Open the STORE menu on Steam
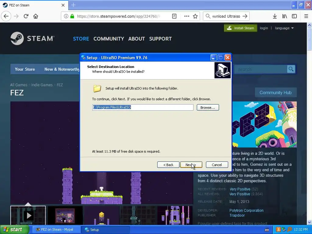This screenshot has width=312, height=234. [81, 39]
